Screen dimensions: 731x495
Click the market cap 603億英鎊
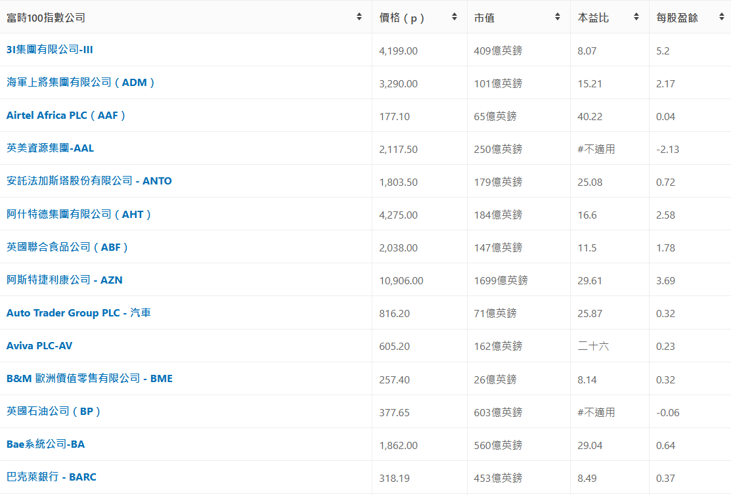(498, 412)
